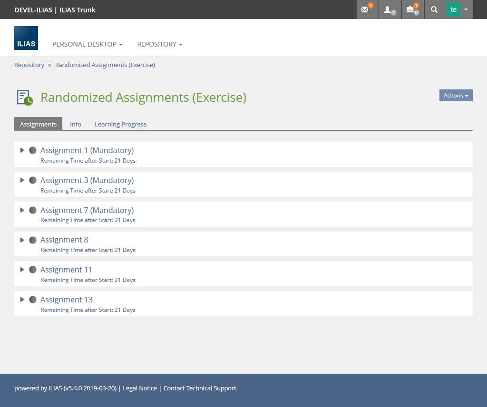487x407 pixels.
Task: Expand Assignment 7 (Mandatory) with its triangle
Action: pyautogui.click(x=22, y=210)
